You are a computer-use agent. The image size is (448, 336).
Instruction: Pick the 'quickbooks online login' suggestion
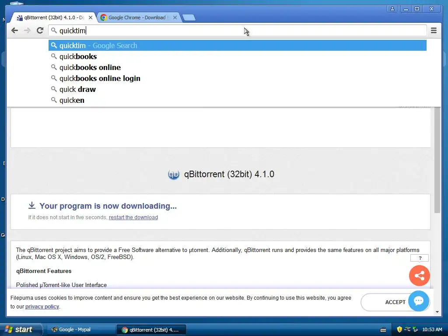[x=238, y=78]
